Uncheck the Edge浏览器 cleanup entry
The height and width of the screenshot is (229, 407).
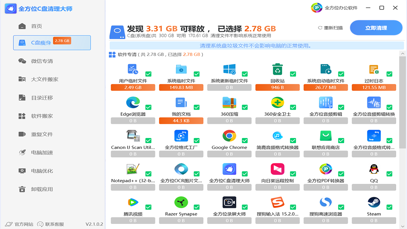coord(148,107)
